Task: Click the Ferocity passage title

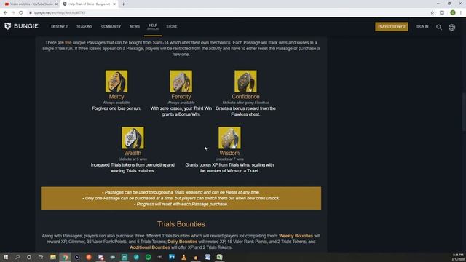Action: [181, 97]
